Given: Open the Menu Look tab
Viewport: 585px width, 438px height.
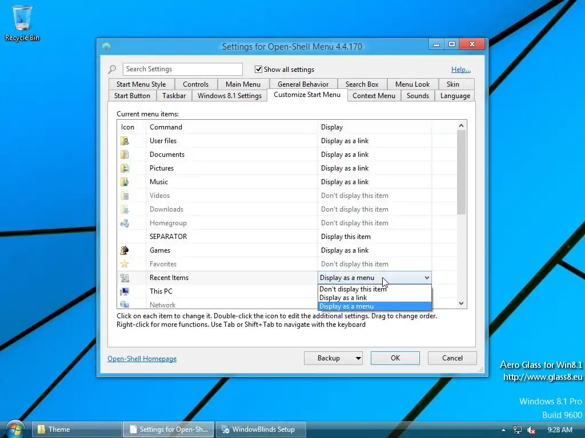Looking at the screenshot, I should [412, 84].
